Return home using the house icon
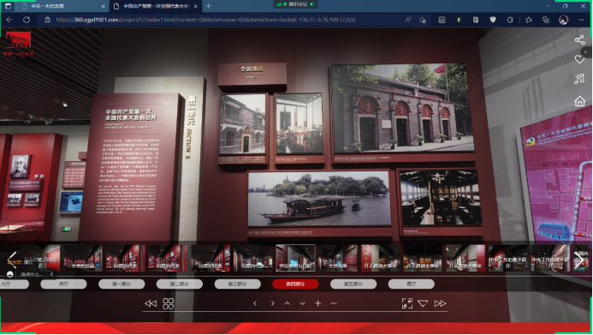 point(579,101)
